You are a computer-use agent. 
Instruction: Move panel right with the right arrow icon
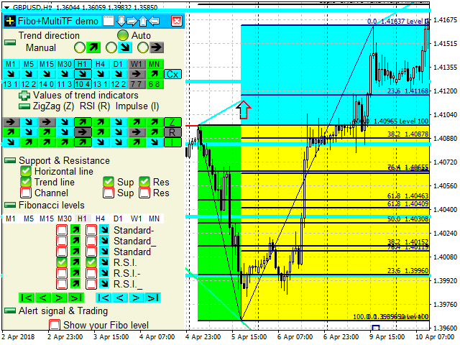point(132,21)
